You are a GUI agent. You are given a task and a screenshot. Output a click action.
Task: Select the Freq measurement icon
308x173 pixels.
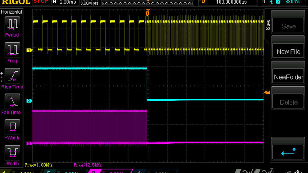tap(12, 50)
